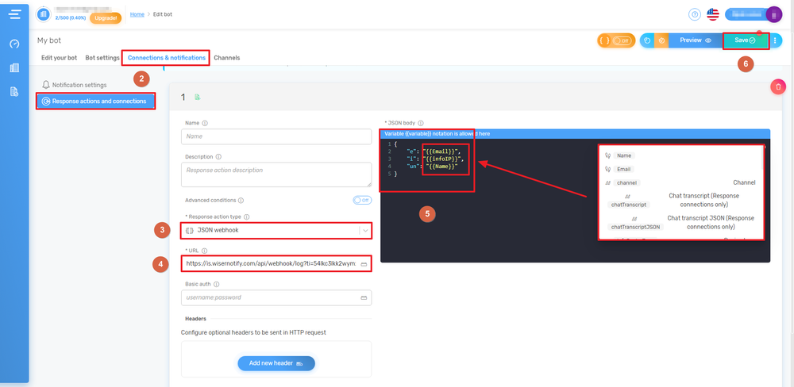
Task: Expand the Response action type dropdown
Action: pyautogui.click(x=364, y=231)
